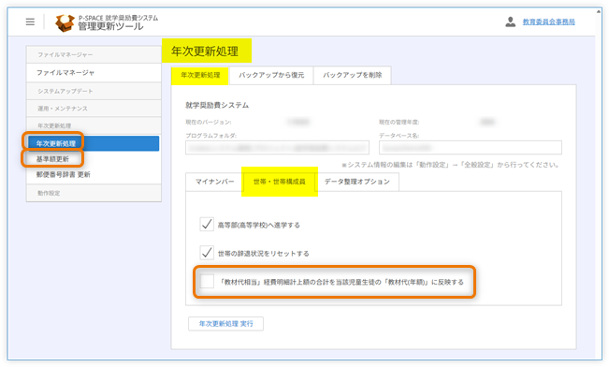
Task: Click the 就学奨励費システム heading text
Action: 217,106
